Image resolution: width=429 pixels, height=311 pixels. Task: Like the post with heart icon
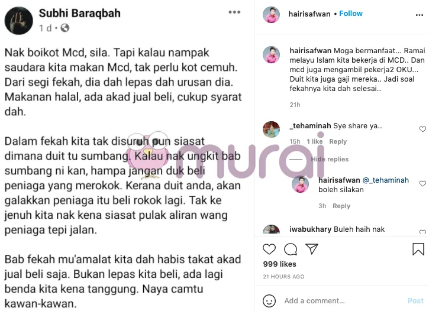(269, 250)
